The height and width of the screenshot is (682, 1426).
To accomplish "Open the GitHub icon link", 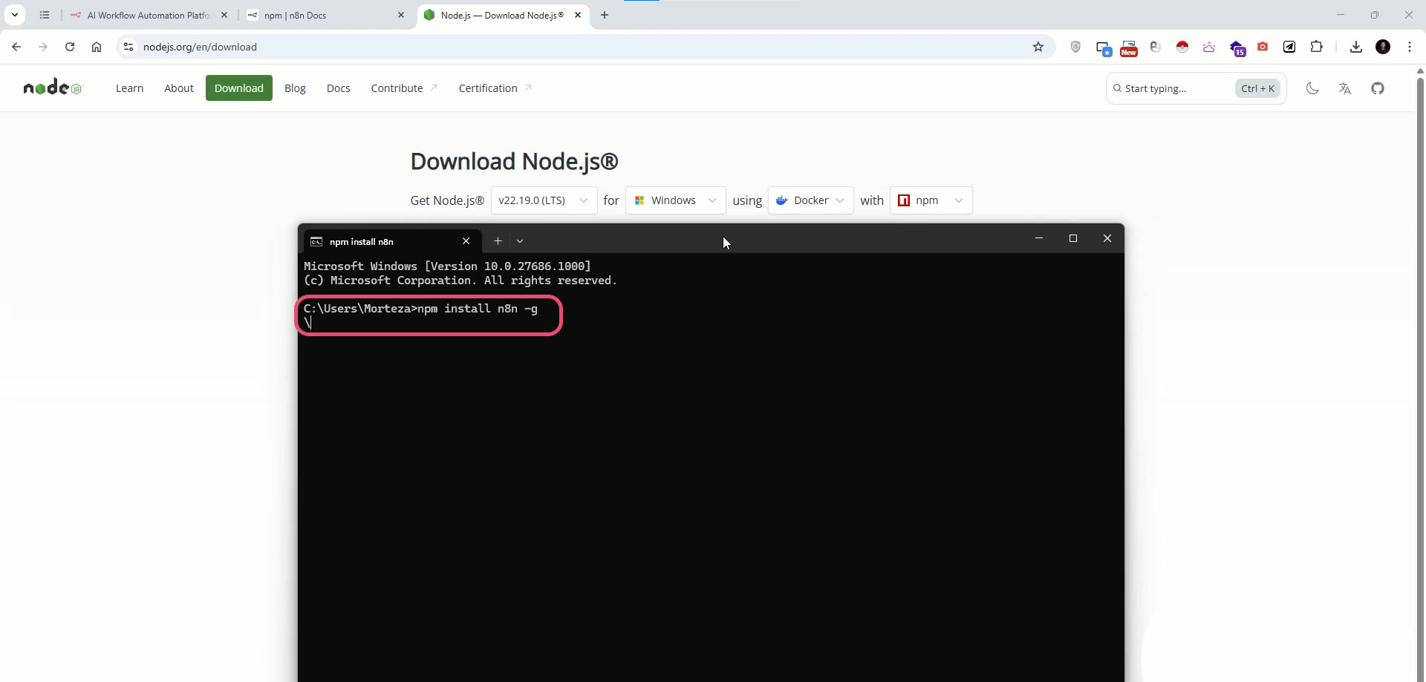I will tap(1378, 88).
